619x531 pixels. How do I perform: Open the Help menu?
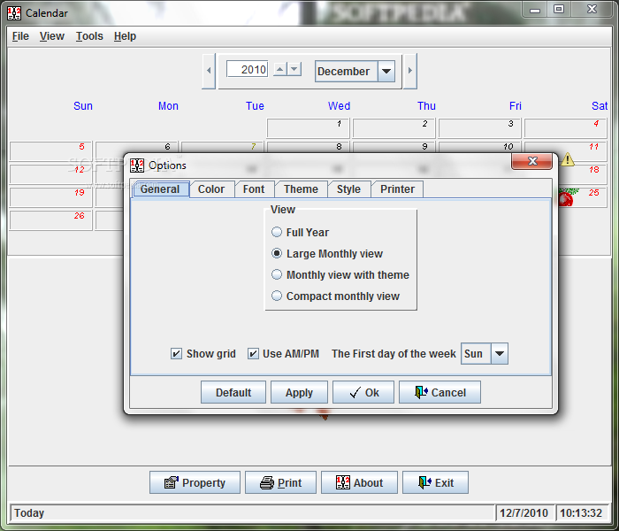(x=126, y=36)
